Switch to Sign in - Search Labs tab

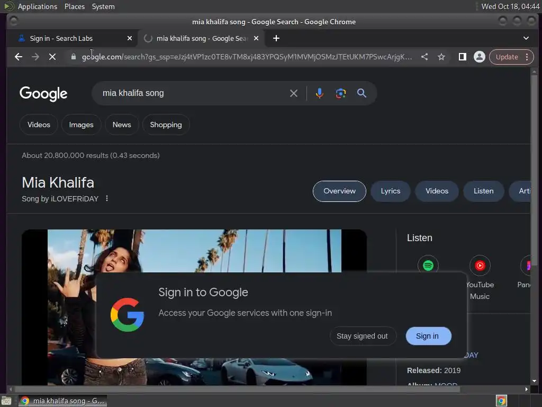click(x=71, y=38)
